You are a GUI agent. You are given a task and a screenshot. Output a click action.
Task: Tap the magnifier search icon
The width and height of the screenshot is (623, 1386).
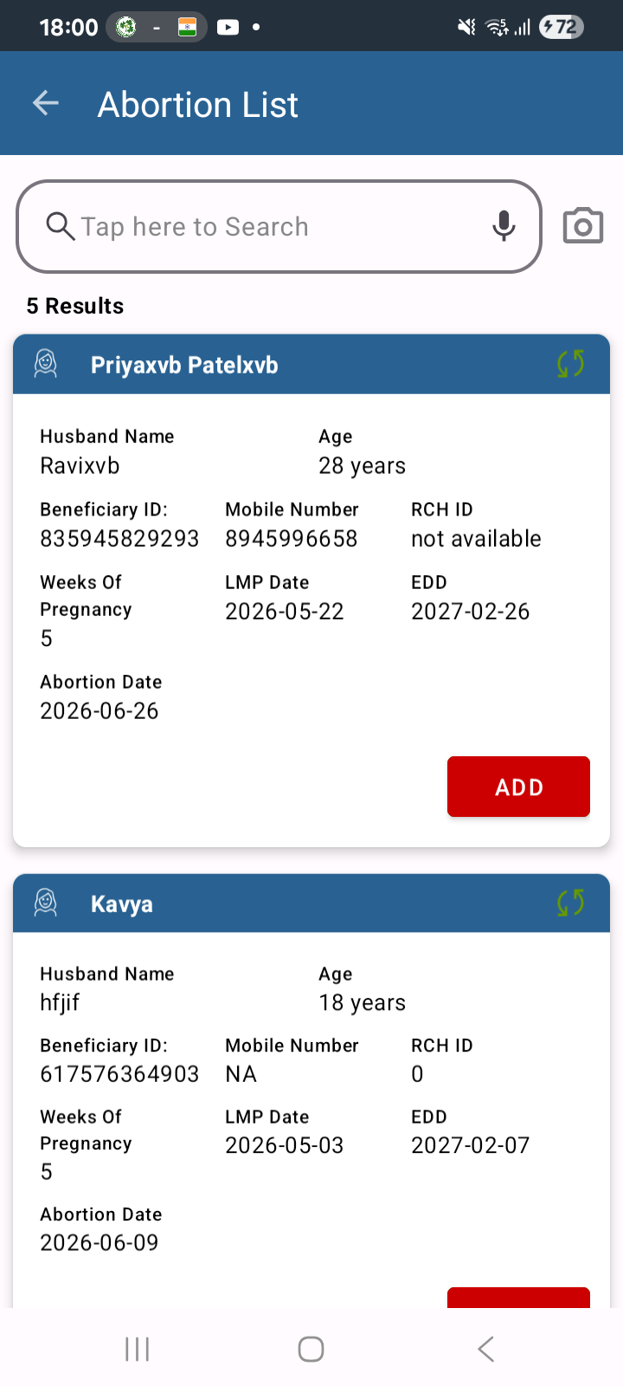(61, 226)
